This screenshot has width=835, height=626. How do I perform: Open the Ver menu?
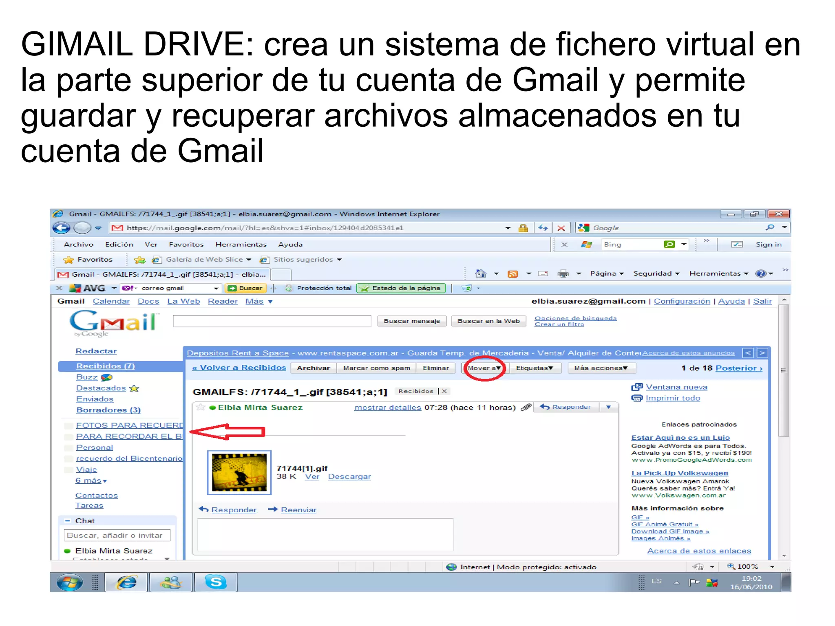pyautogui.click(x=151, y=245)
